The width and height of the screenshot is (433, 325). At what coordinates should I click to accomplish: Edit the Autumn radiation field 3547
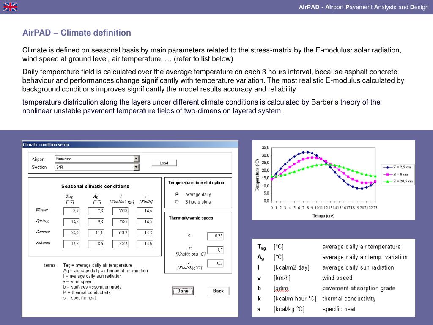(121, 244)
